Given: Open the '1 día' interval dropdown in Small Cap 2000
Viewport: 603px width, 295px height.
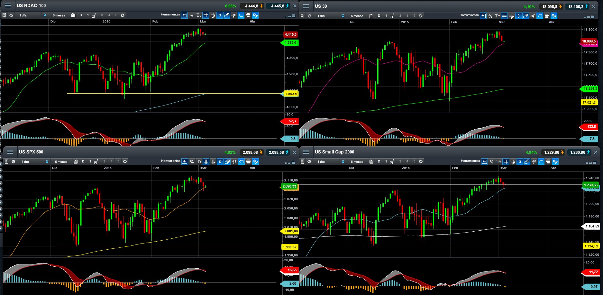Looking at the screenshot, I should click(x=326, y=161).
